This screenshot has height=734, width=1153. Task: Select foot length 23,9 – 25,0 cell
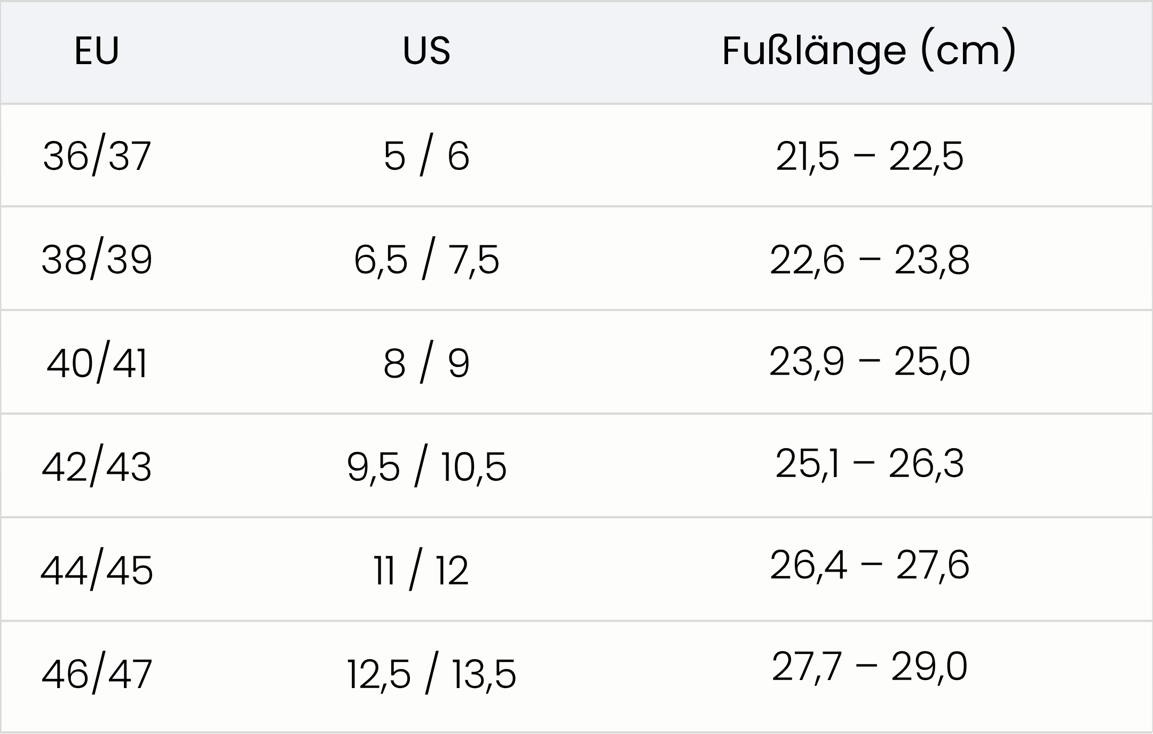(870, 362)
